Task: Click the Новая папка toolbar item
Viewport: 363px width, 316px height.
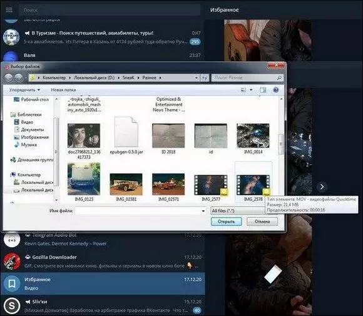Action: (x=63, y=90)
